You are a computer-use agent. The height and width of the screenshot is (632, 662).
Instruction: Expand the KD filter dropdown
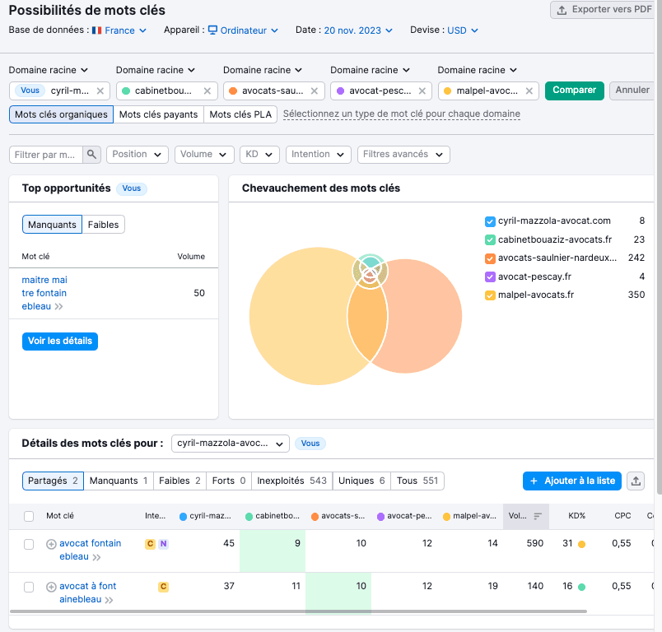(x=259, y=155)
